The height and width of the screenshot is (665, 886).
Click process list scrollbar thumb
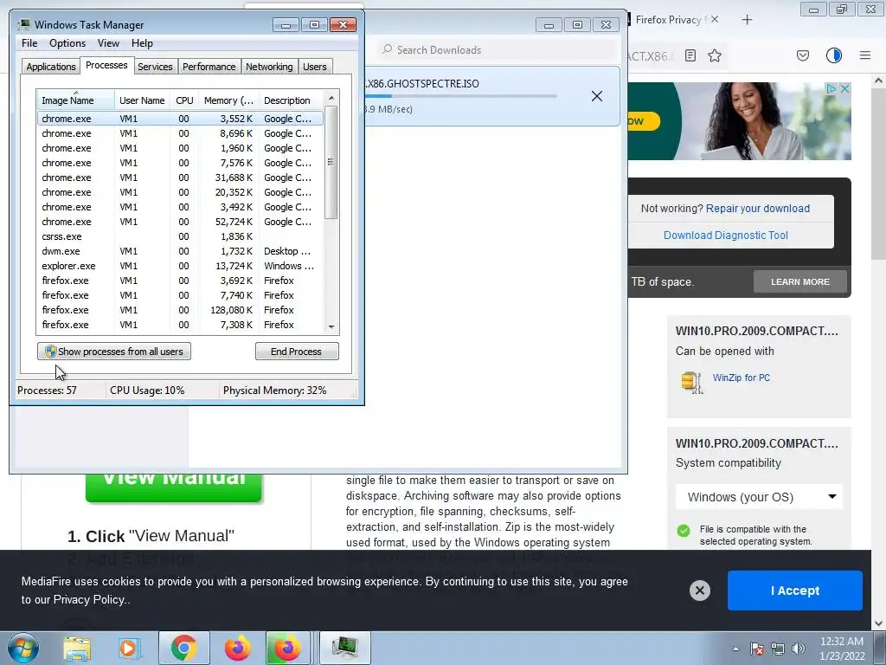pos(331,162)
